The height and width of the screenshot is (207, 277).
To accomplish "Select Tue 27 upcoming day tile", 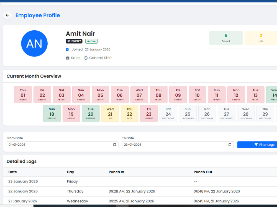I will point(227,113).
